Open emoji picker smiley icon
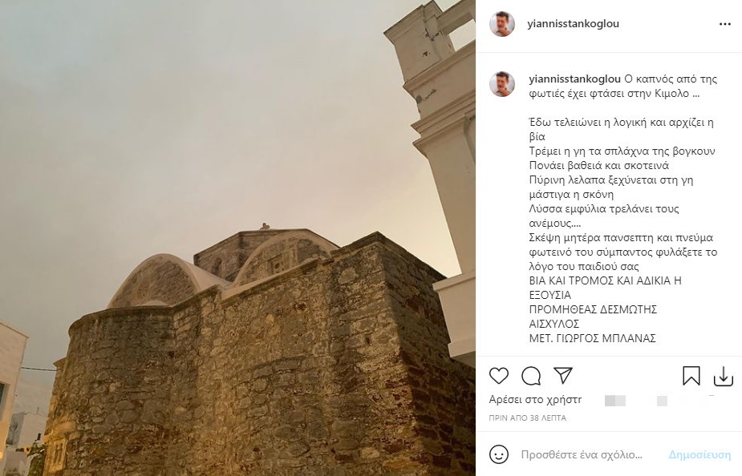Screen dimensions: 742x476 tap(498, 454)
